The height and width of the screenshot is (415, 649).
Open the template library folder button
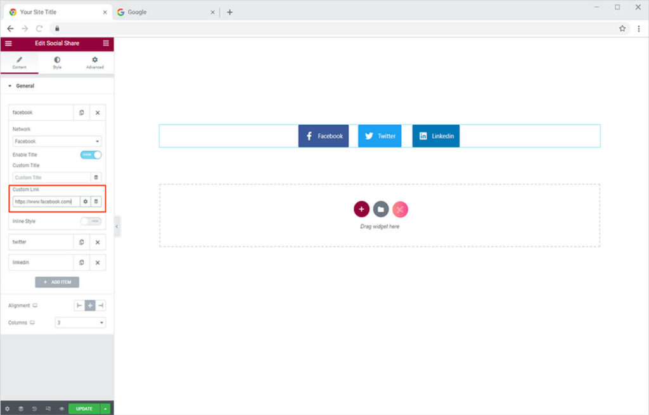380,209
